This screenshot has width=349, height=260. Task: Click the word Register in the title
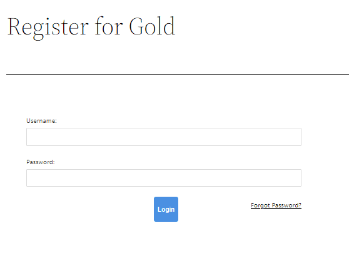tap(48, 28)
